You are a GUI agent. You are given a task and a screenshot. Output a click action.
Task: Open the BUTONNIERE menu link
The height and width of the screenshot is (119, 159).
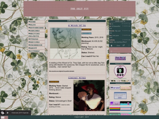pos(36,28)
